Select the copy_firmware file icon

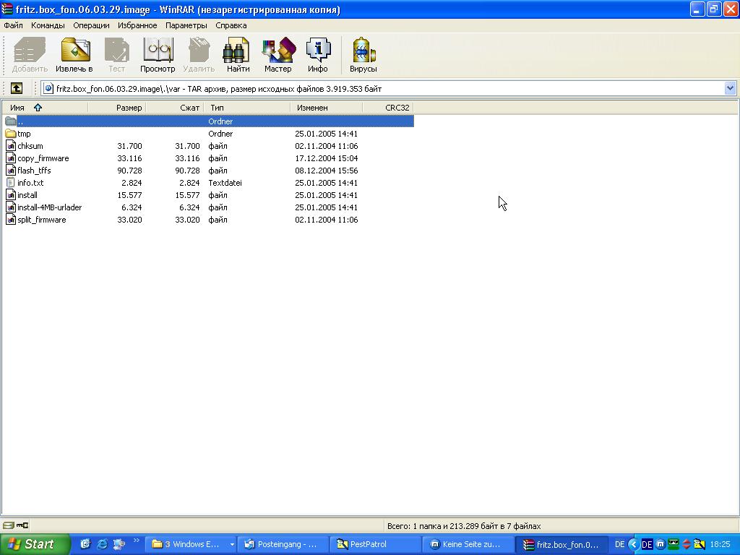pos(11,158)
